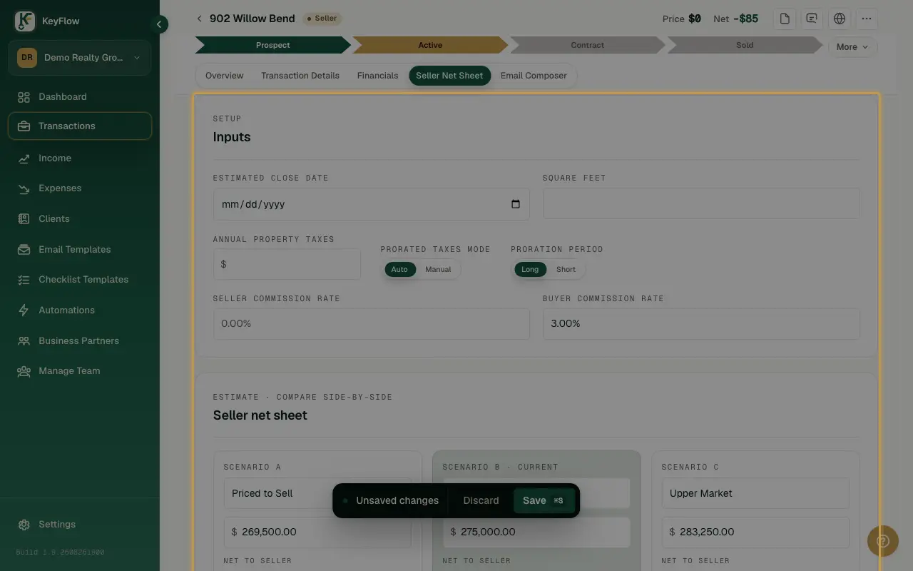Image resolution: width=913 pixels, height=571 pixels.
Task: Collapse the sidebar with the chevron button
Action: pos(160,24)
